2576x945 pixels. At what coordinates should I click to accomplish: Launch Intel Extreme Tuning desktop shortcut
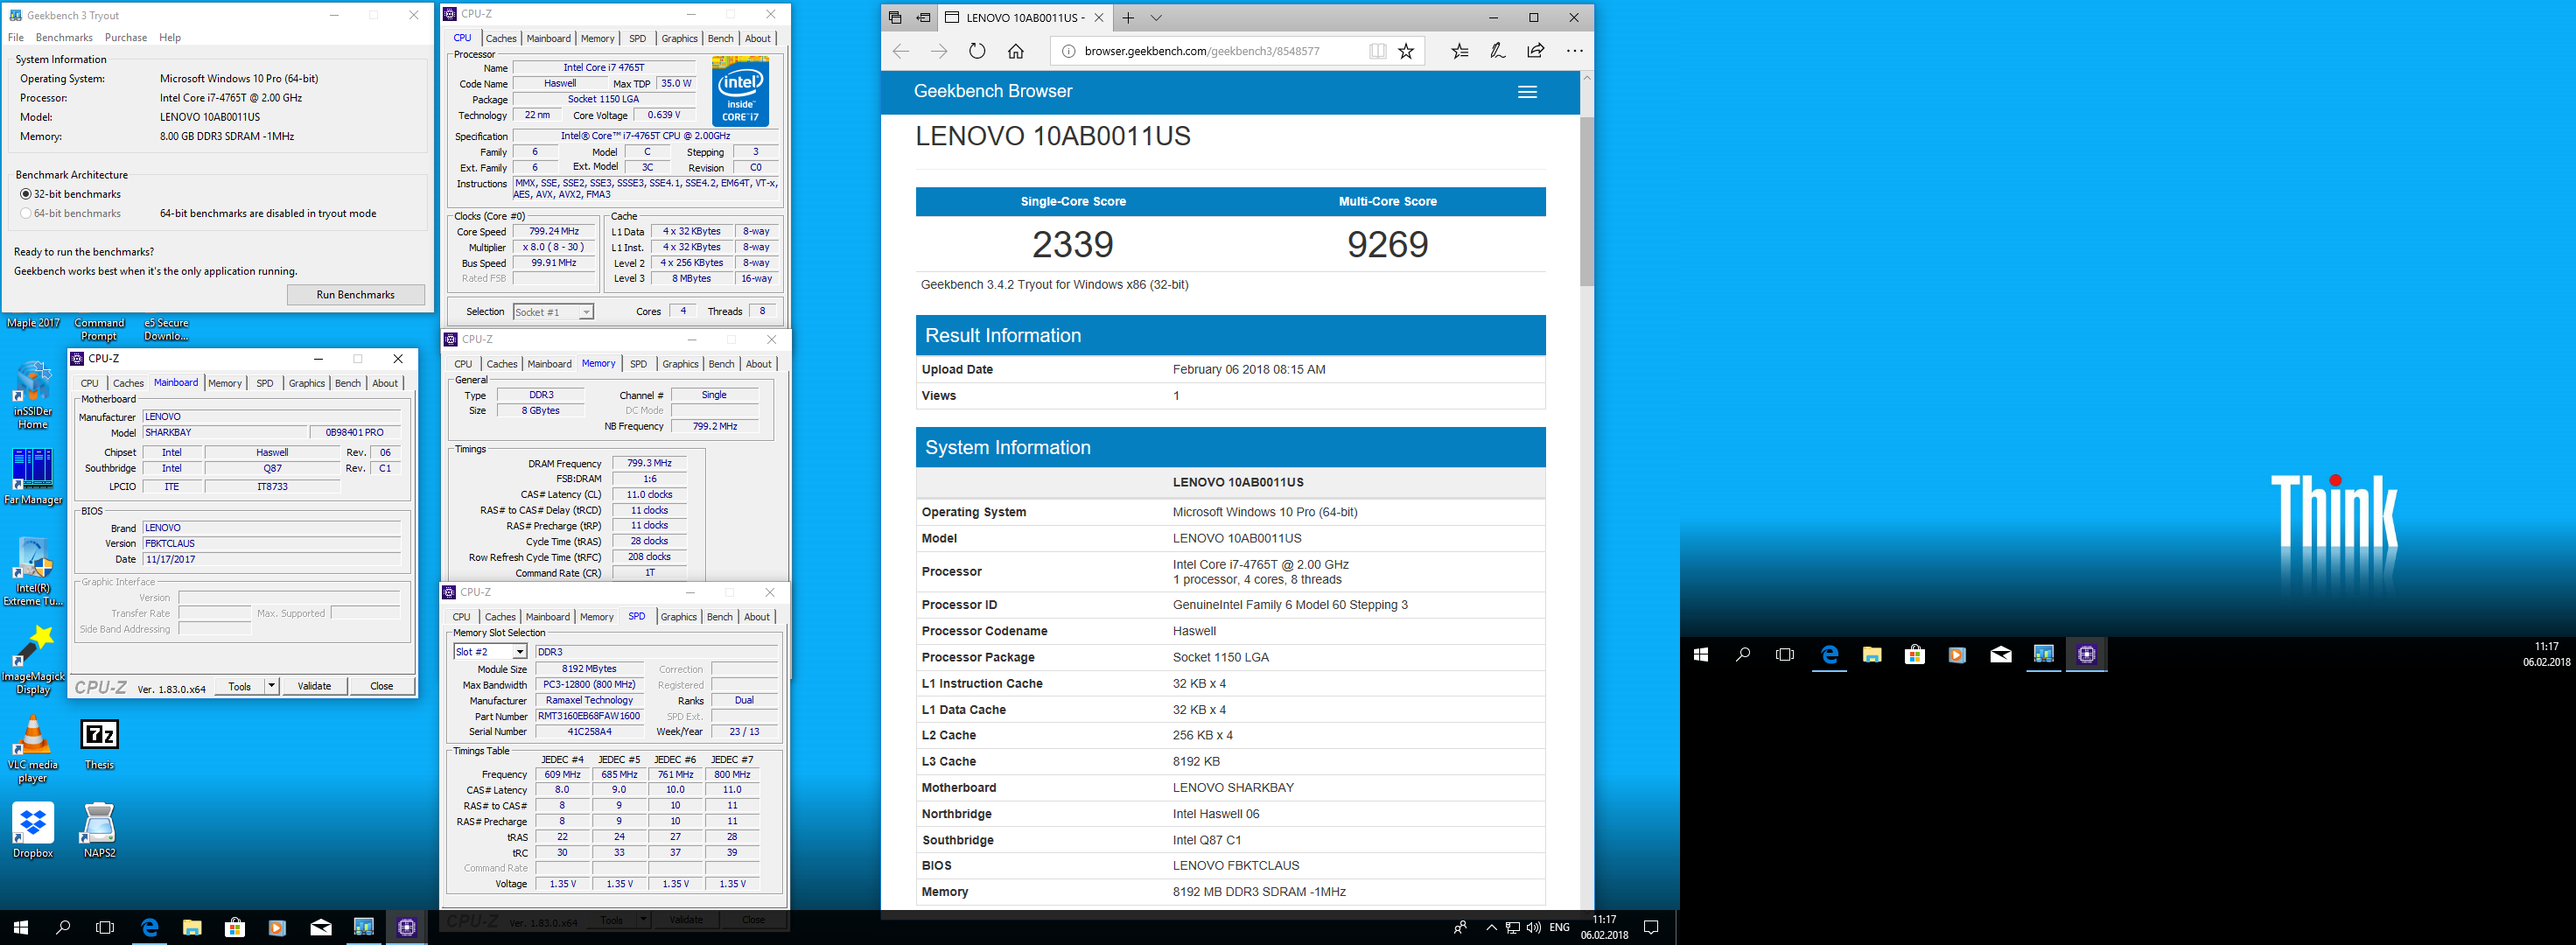click(x=33, y=571)
